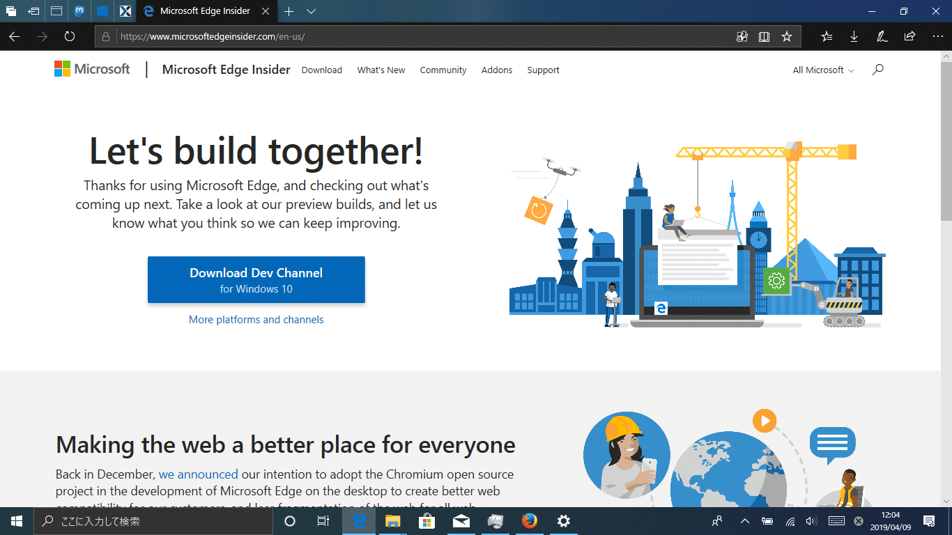
Task: Open the Windows Start menu
Action: pos(17,521)
